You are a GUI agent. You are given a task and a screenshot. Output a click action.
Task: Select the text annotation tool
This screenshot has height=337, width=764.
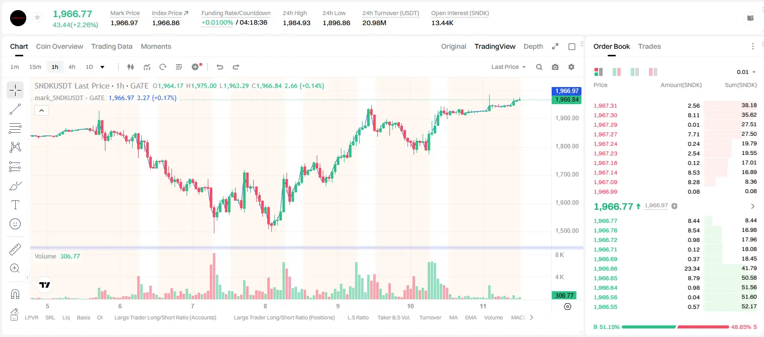[15, 205]
